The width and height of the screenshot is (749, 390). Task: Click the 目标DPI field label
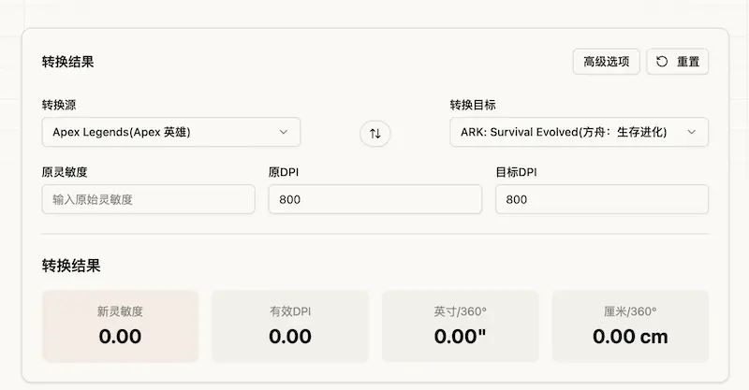click(x=515, y=172)
